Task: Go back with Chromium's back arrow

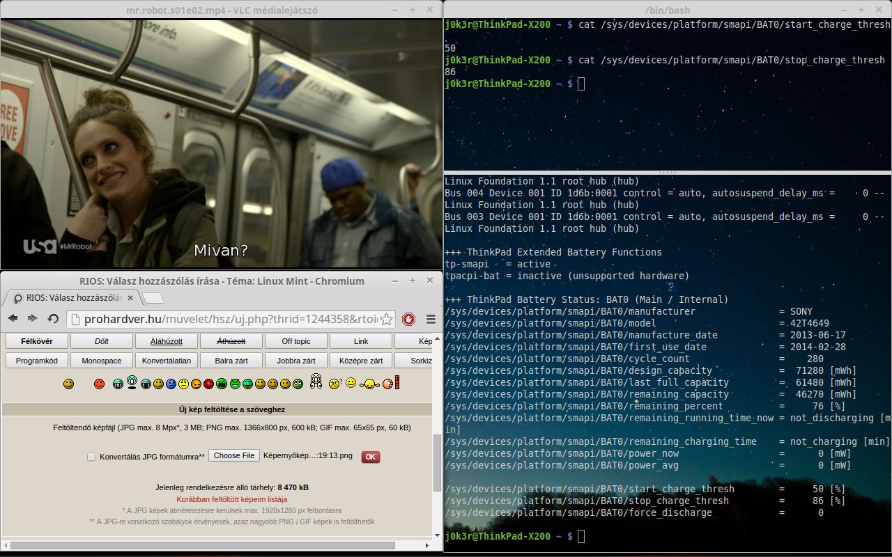Action: (x=13, y=319)
